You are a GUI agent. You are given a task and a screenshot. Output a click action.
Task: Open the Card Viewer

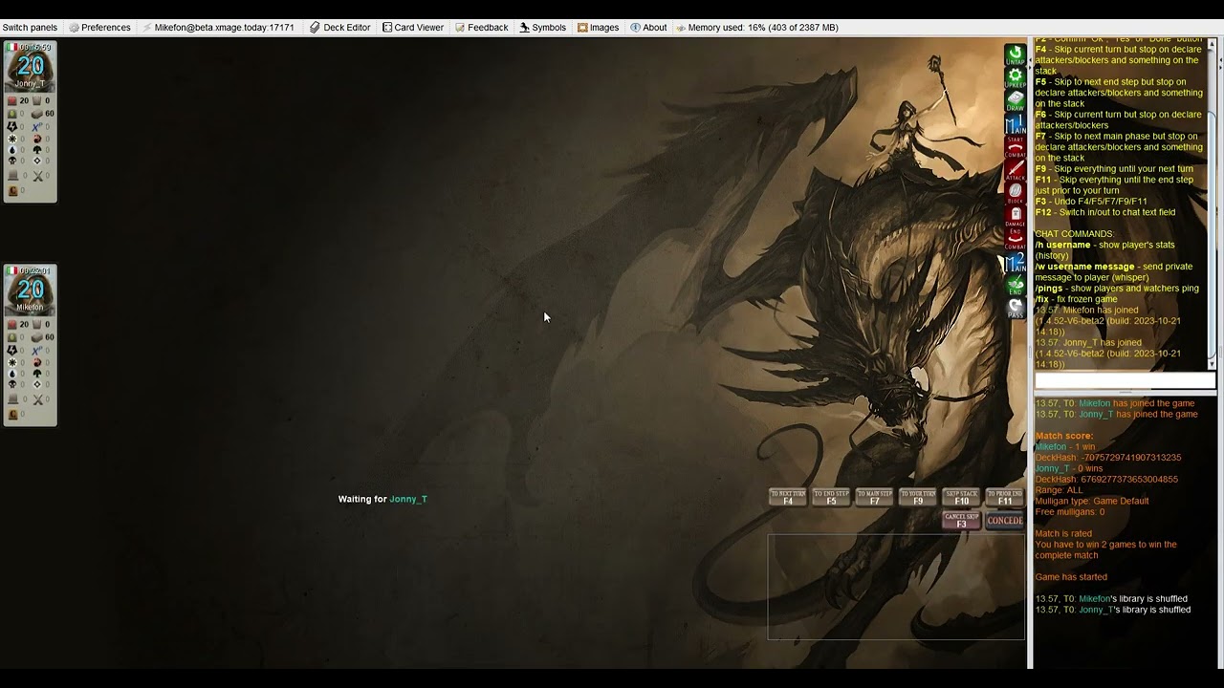point(413,28)
